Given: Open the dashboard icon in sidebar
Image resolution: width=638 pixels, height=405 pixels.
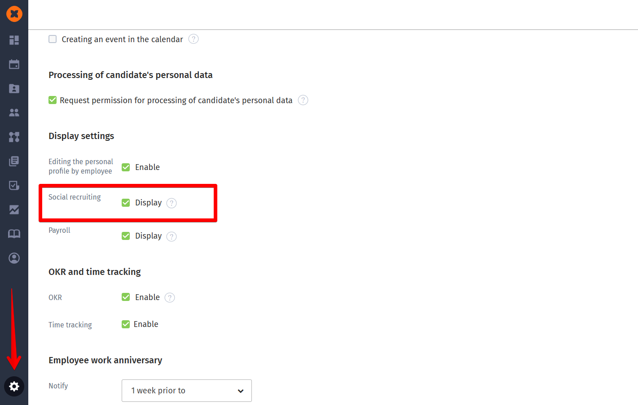Looking at the screenshot, I should [14, 40].
